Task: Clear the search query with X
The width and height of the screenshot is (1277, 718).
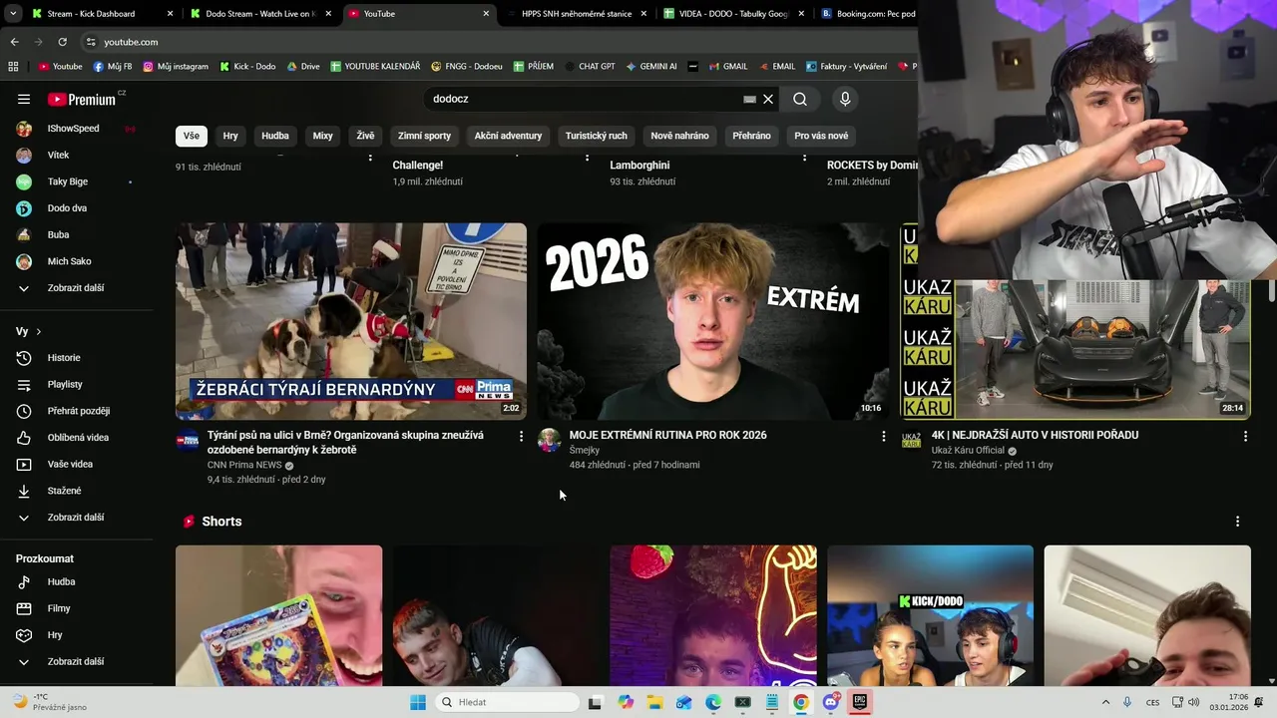Action: click(x=768, y=99)
